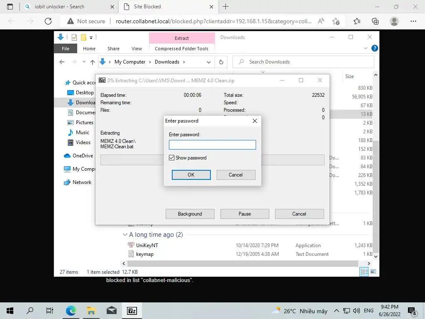Open Edge Settings and more menu
This screenshot has width=425, height=319.
pyautogui.click(x=413, y=21)
